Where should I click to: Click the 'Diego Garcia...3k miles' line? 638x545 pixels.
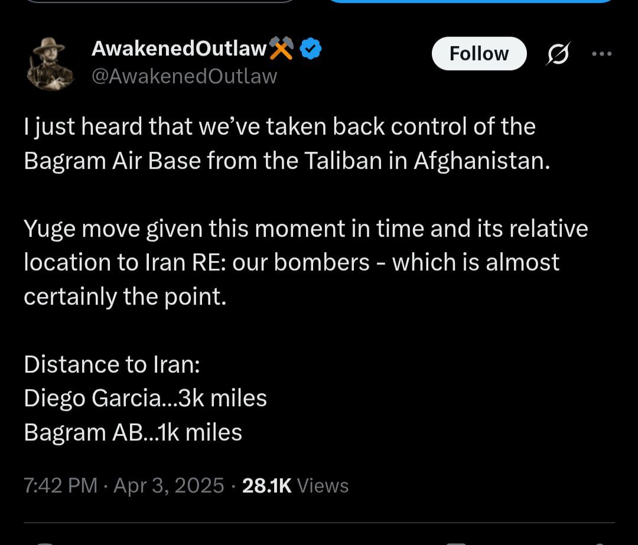(145, 399)
